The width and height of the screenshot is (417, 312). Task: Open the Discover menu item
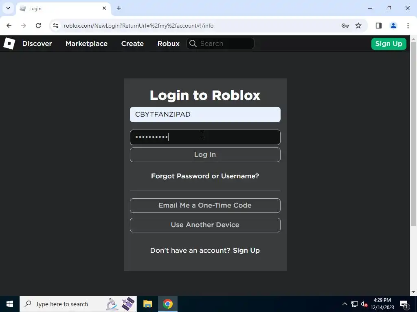tap(37, 43)
